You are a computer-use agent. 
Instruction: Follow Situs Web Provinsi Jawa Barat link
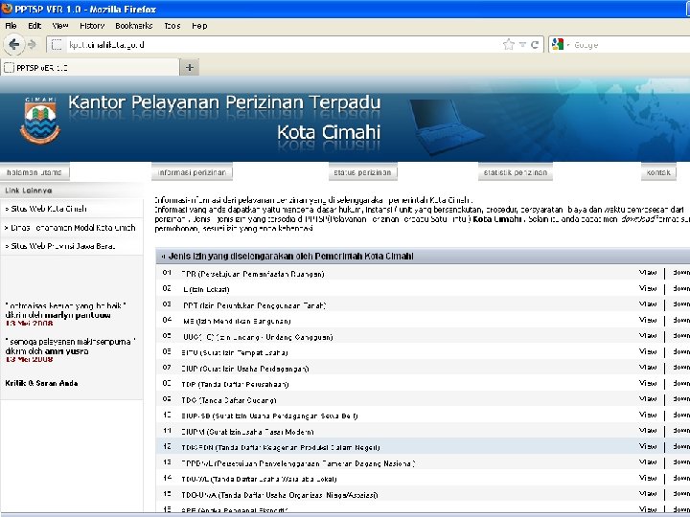[x=62, y=246]
